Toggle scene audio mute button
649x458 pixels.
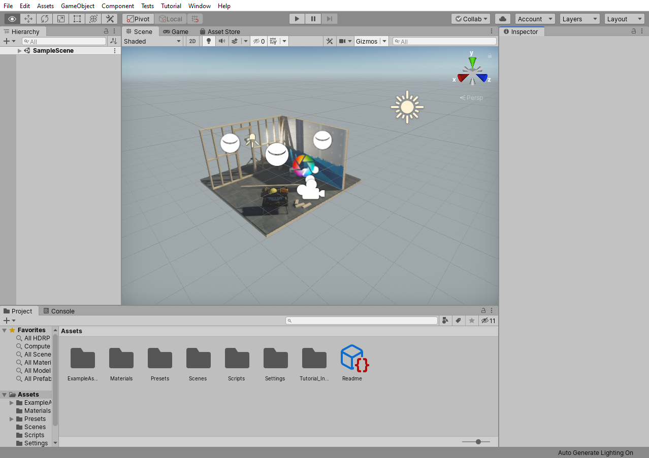point(221,41)
